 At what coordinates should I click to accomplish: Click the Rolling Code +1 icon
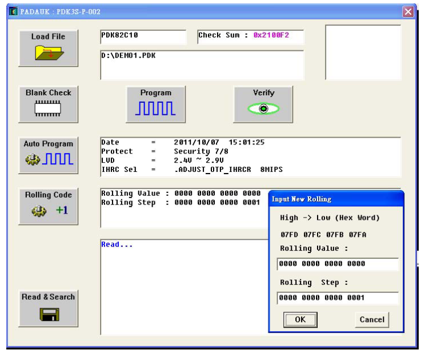[48, 211]
